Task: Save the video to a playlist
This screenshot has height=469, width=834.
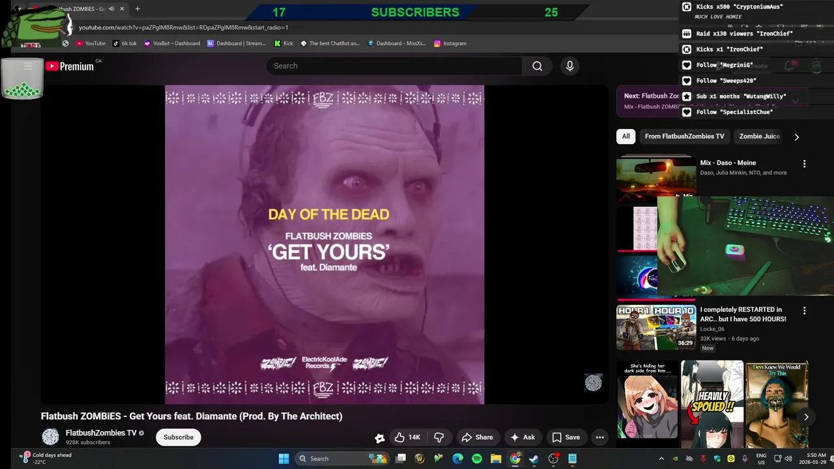Action: [566, 437]
